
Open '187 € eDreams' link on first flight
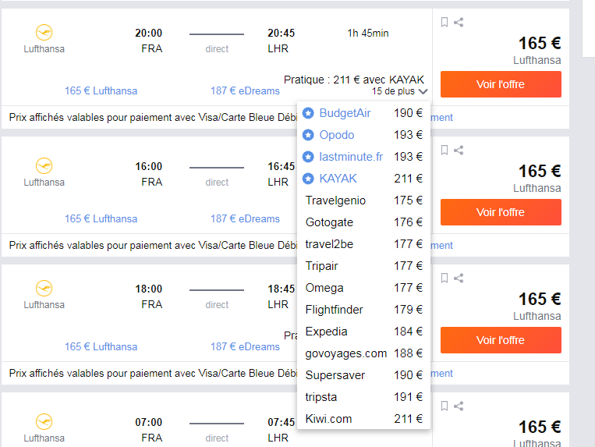click(x=245, y=90)
